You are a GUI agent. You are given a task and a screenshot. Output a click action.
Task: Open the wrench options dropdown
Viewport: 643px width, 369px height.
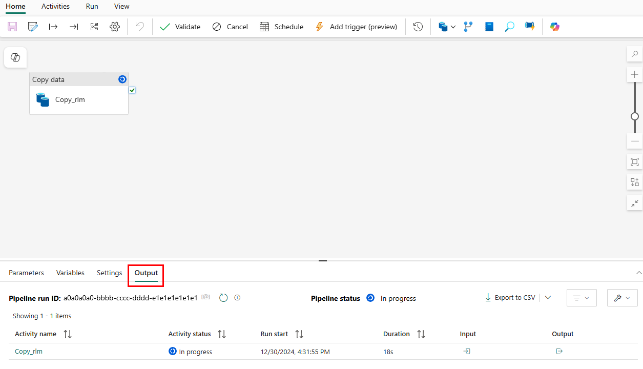623,298
